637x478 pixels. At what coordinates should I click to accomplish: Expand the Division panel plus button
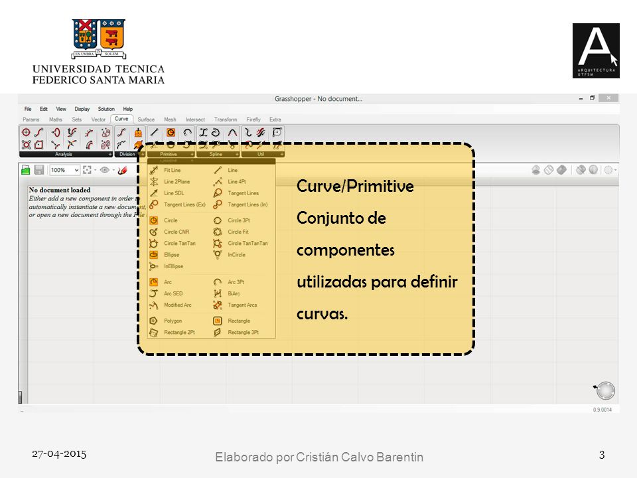142,155
